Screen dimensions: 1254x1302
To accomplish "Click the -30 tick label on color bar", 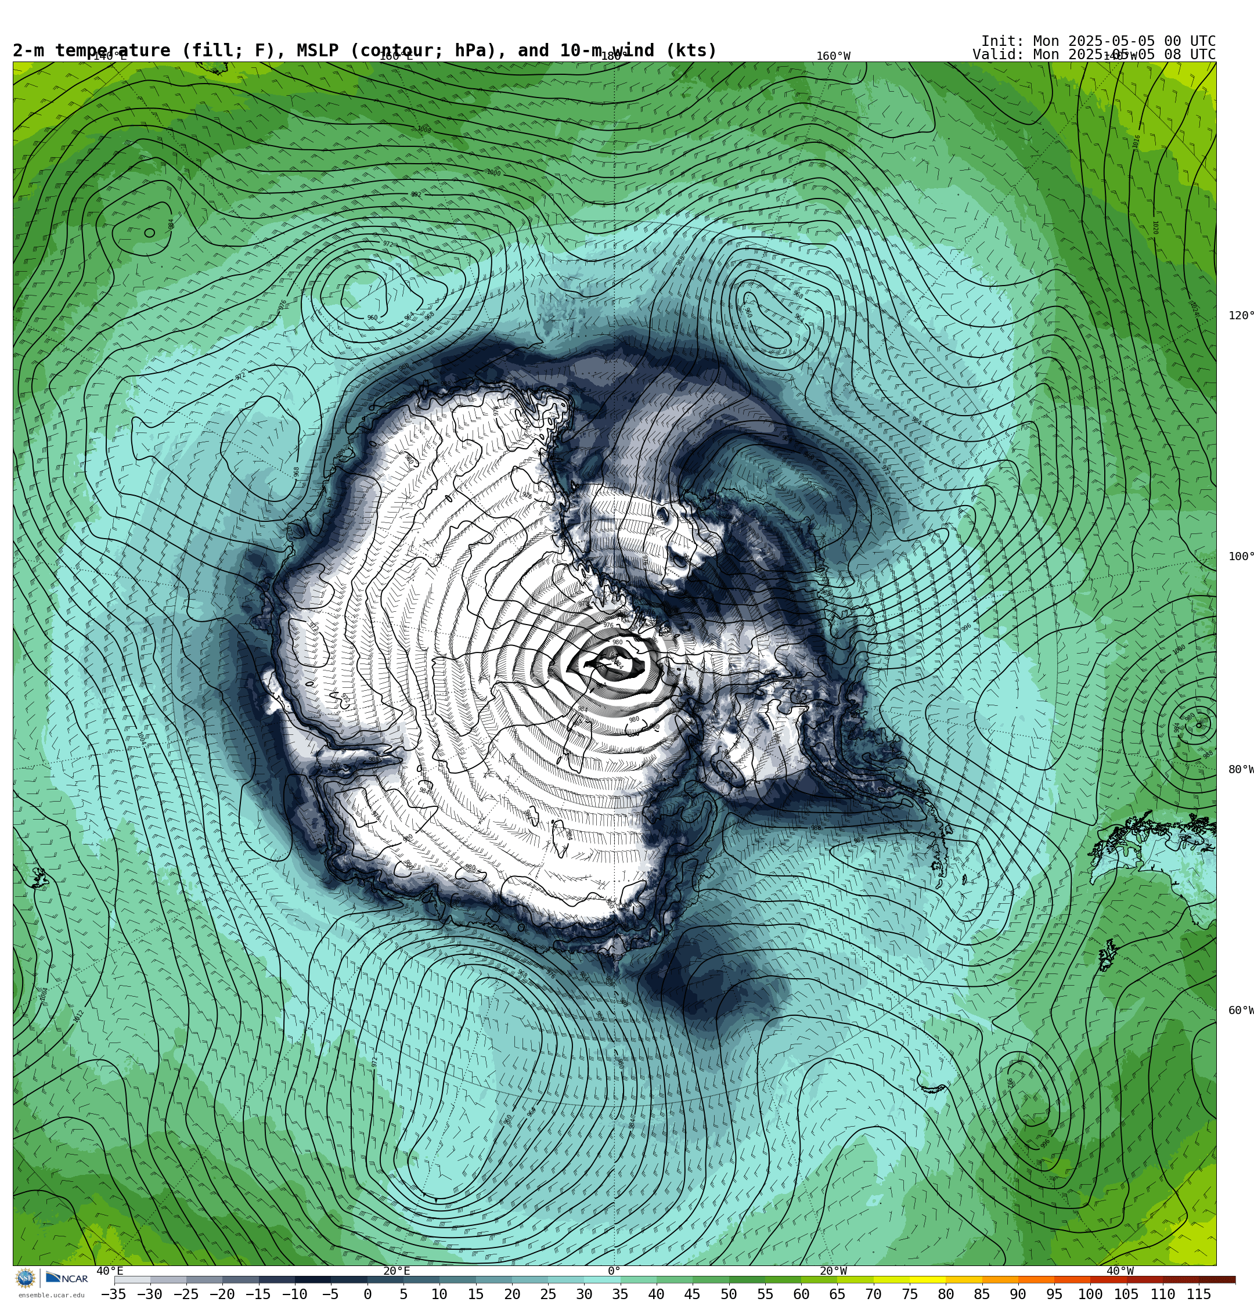I will pyautogui.click(x=150, y=1294).
